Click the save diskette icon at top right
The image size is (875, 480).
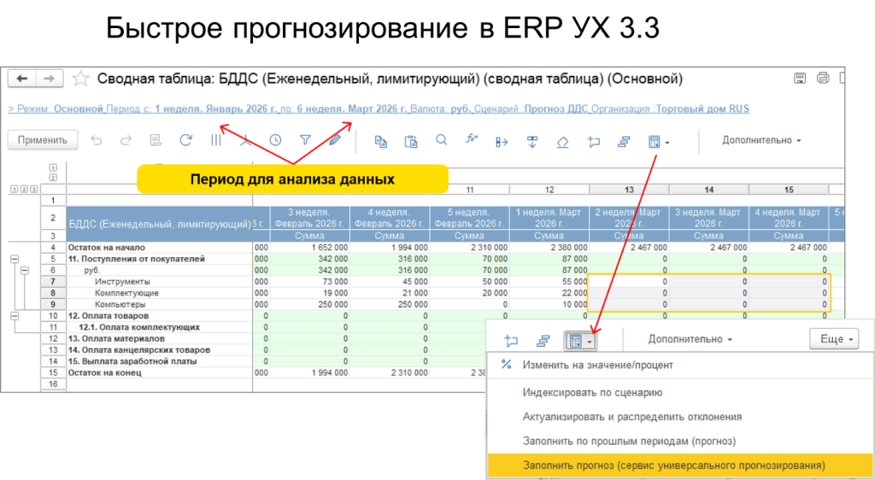[x=800, y=79]
